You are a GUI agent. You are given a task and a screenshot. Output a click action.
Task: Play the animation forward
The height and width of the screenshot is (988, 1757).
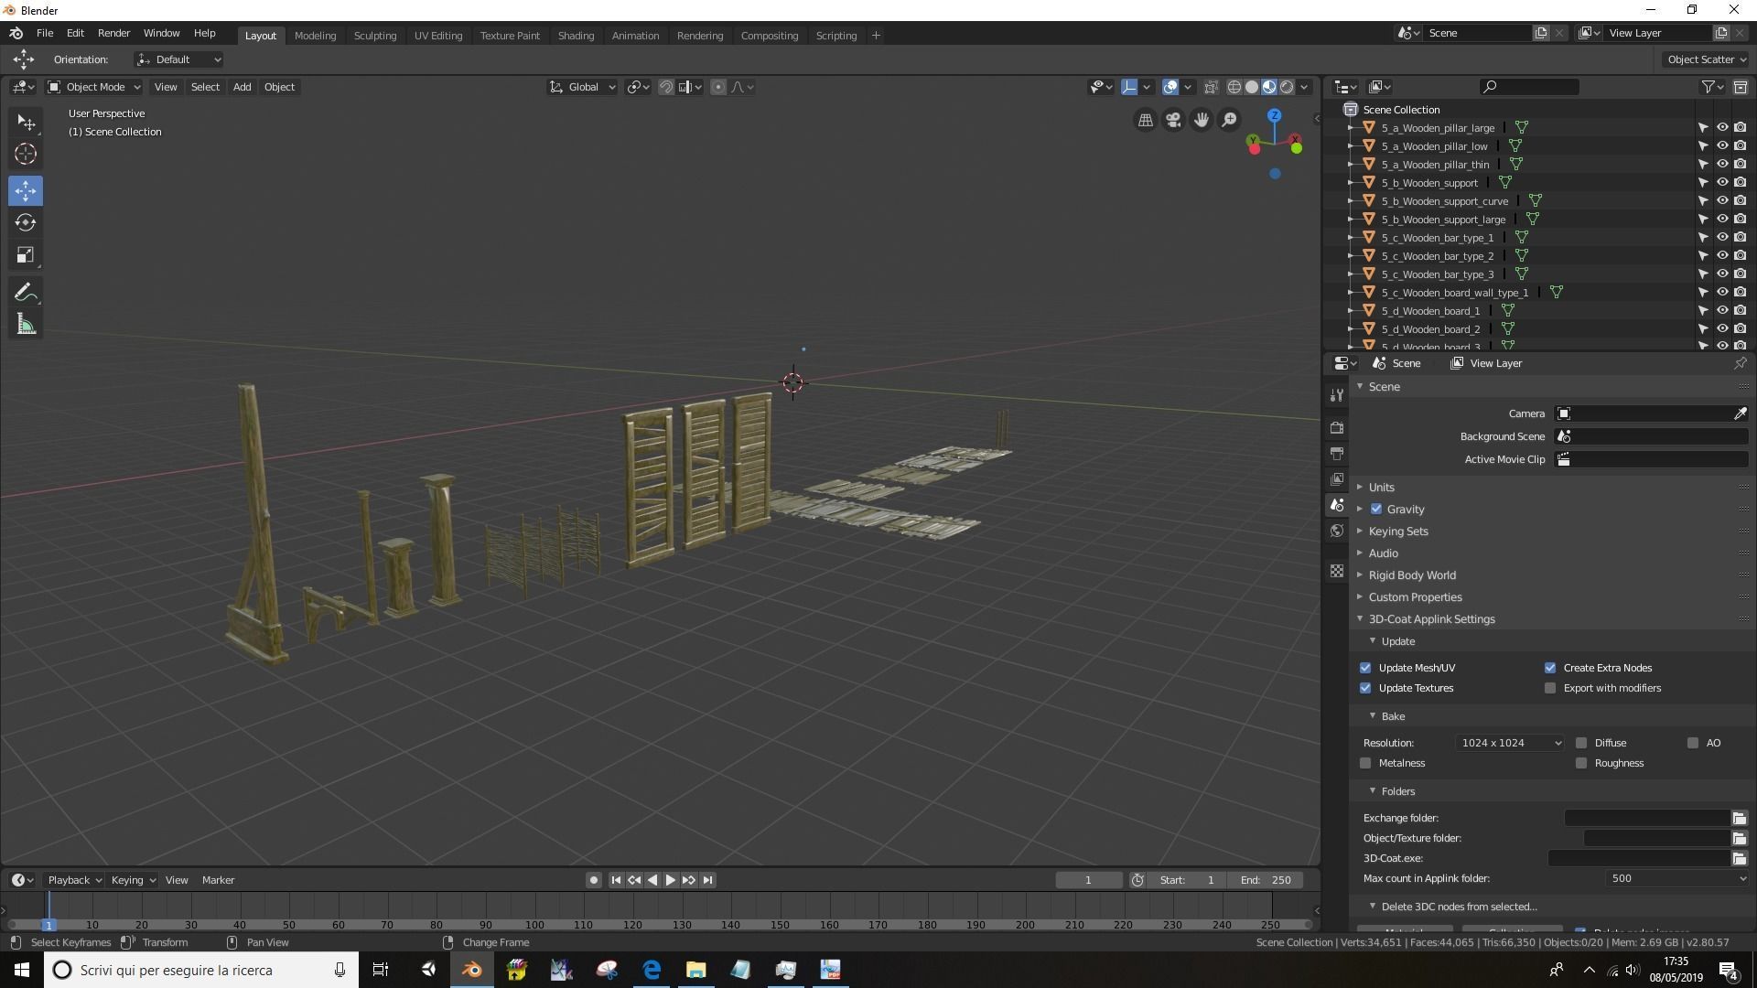point(671,880)
